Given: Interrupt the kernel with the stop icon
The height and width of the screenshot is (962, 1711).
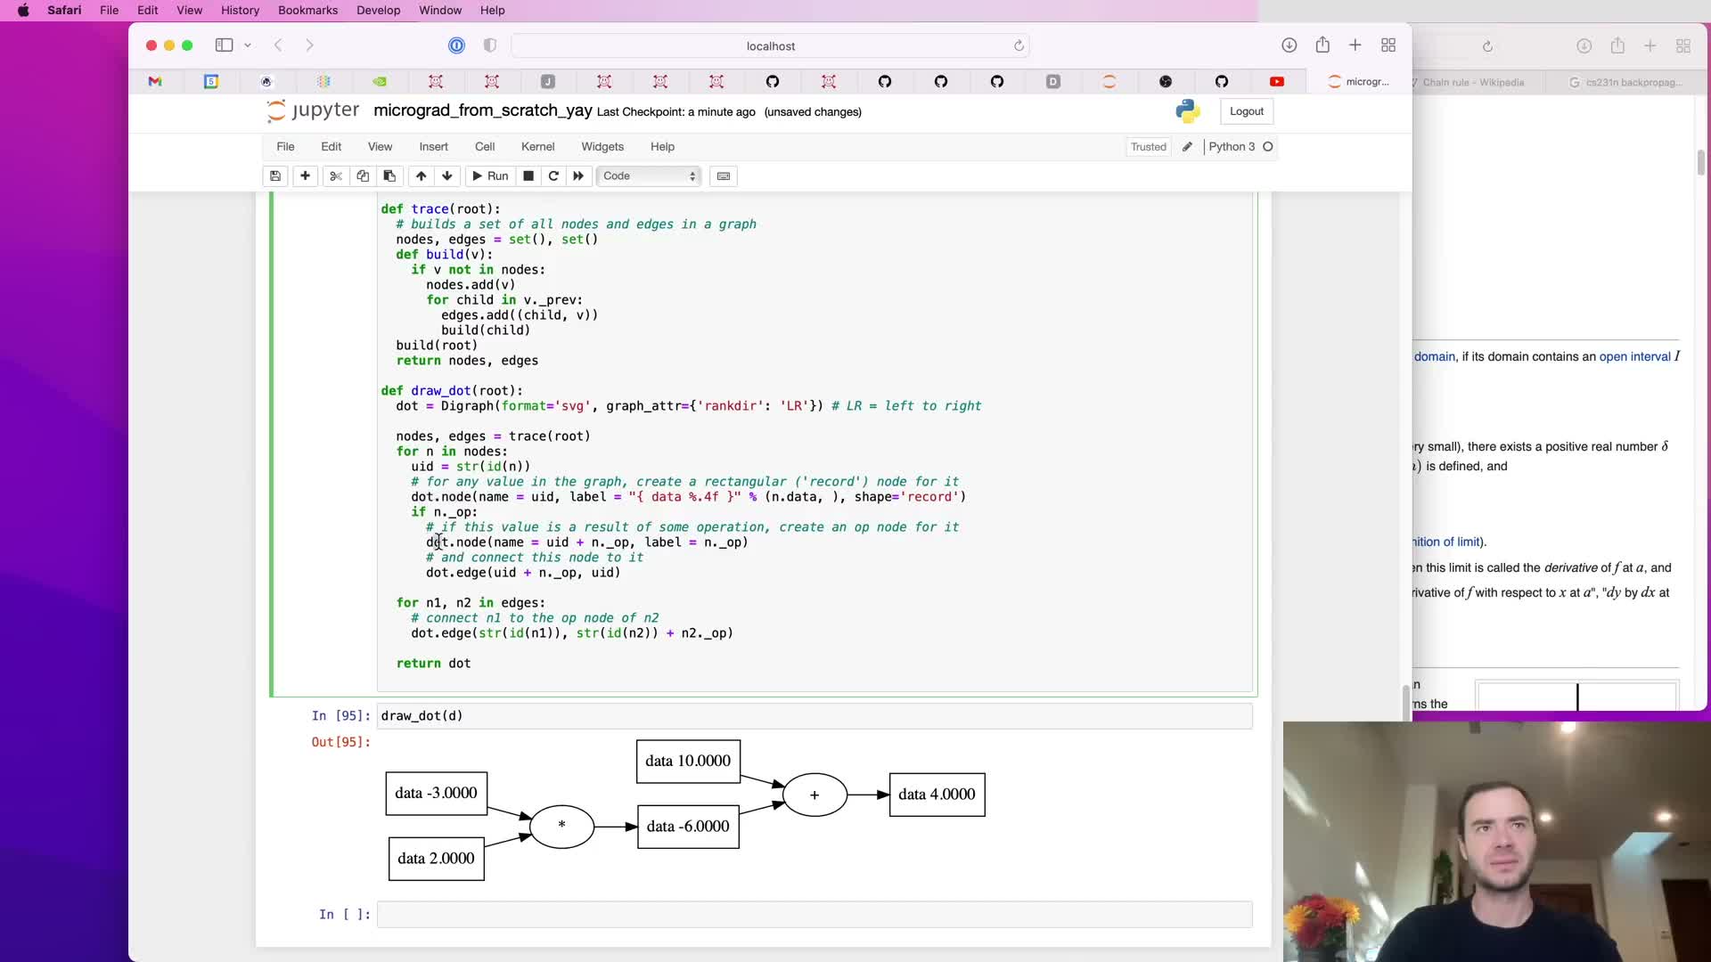Looking at the screenshot, I should click(x=528, y=175).
